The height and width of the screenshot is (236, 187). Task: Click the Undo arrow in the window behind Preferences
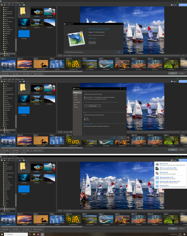tap(13, 81)
